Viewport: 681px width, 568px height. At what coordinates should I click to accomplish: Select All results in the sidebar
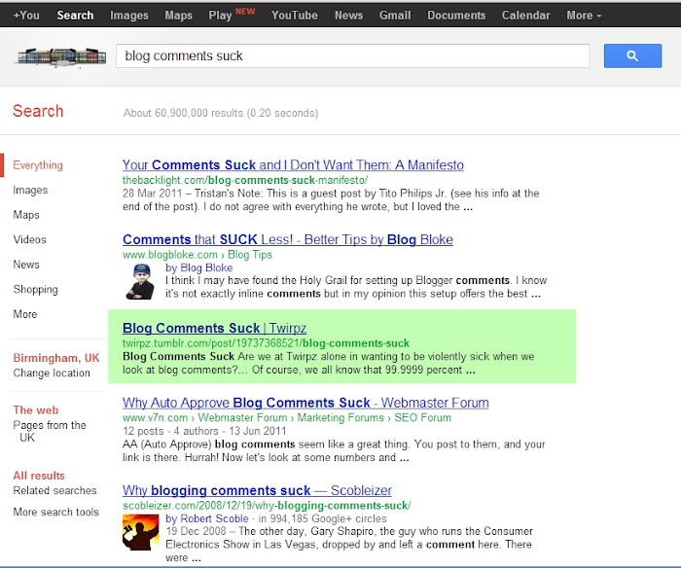pyautogui.click(x=39, y=476)
